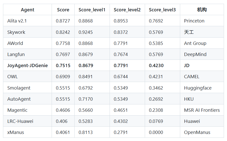Select Skywork level3 score 0.5769
This screenshot has width=227, height=141.
pyautogui.click(x=162, y=32)
